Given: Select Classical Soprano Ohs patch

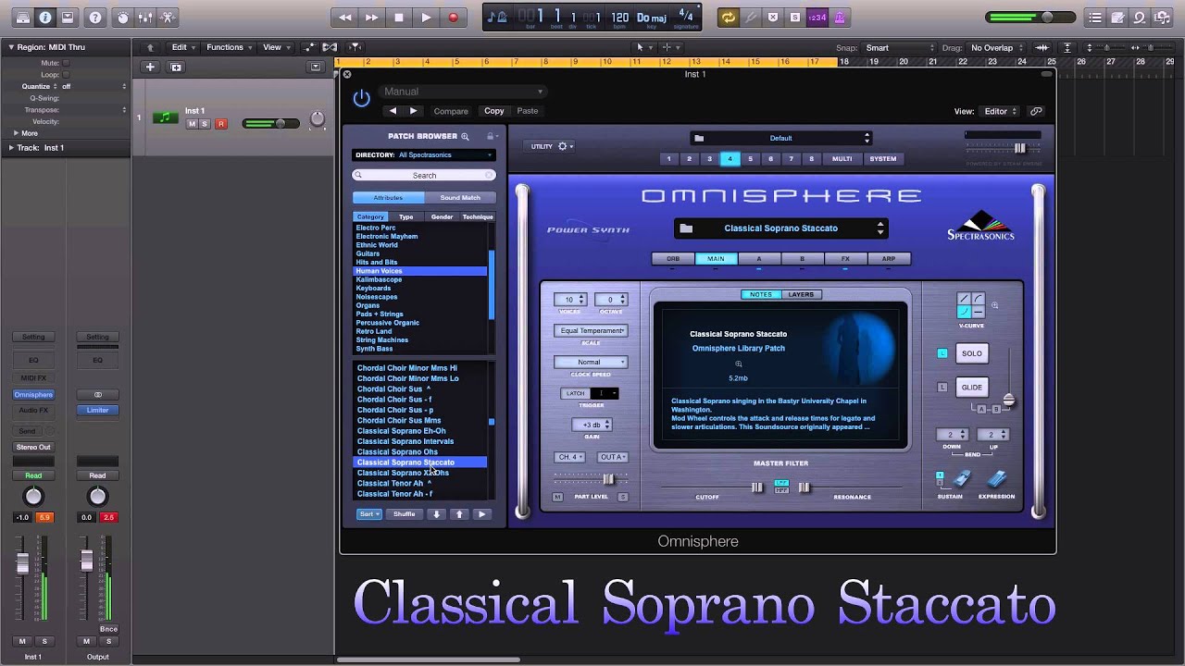Looking at the screenshot, I should pos(397,451).
